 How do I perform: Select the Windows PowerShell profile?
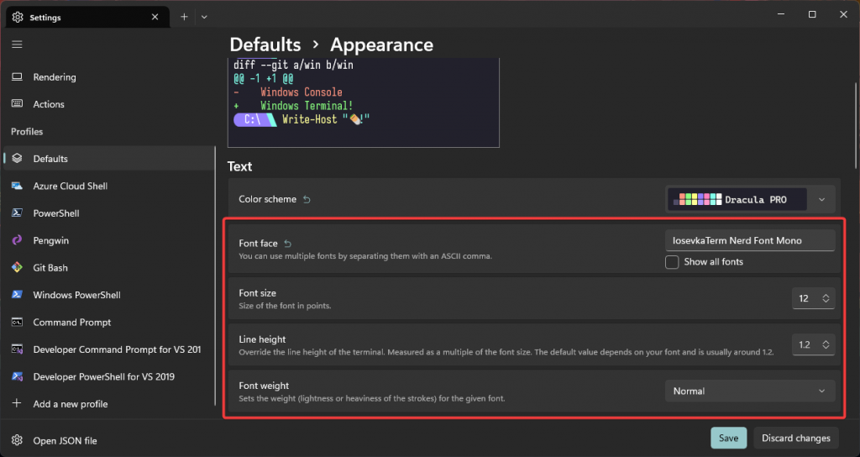click(x=108, y=295)
